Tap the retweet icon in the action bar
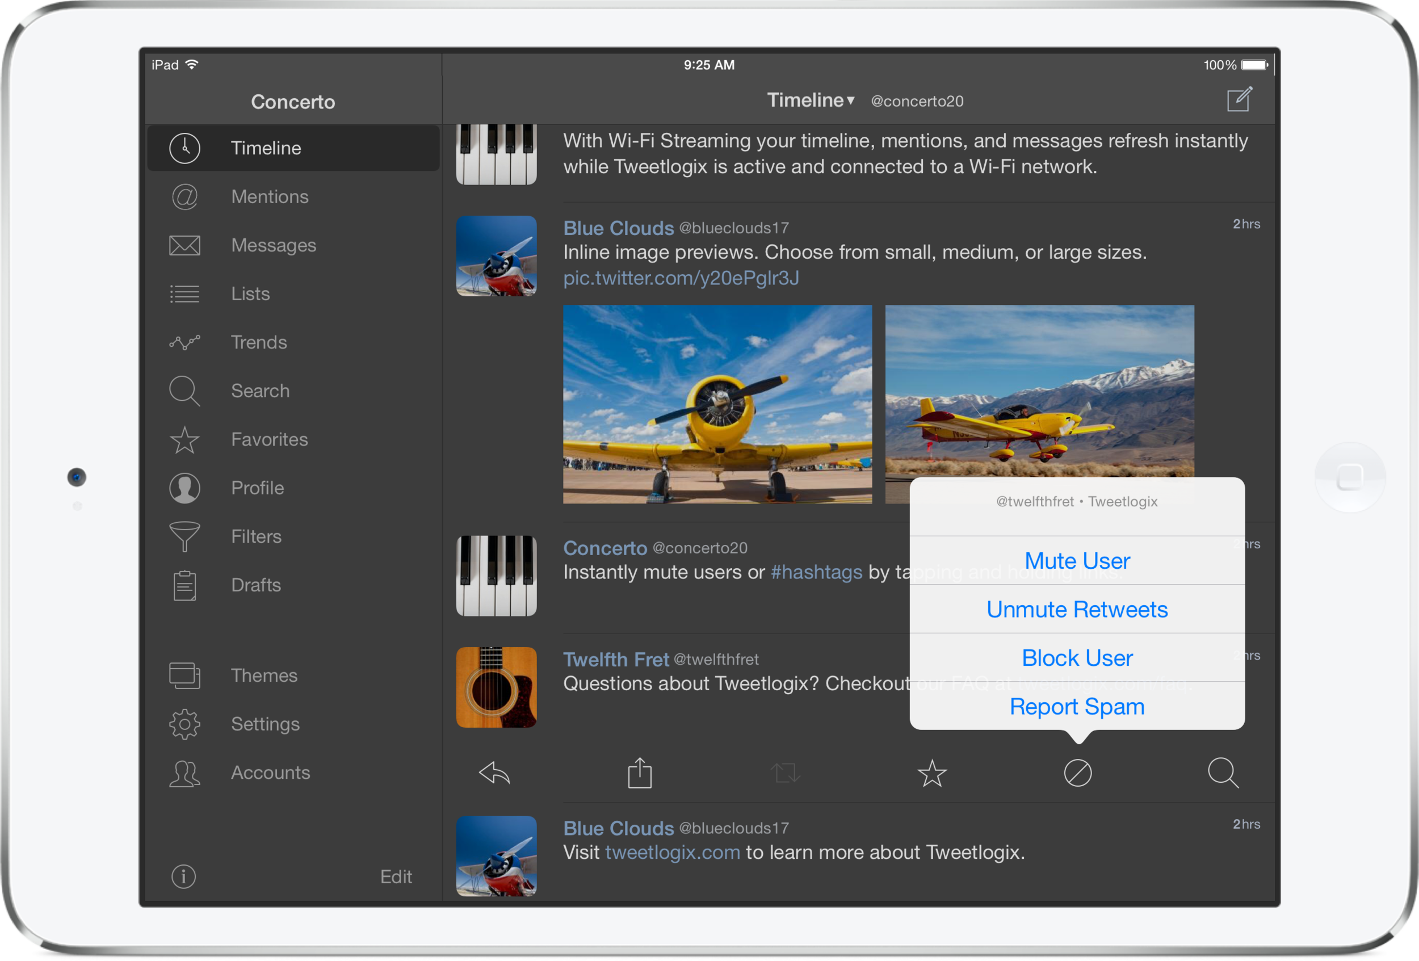This screenshot has height=961, width=1419. [785, 773]
